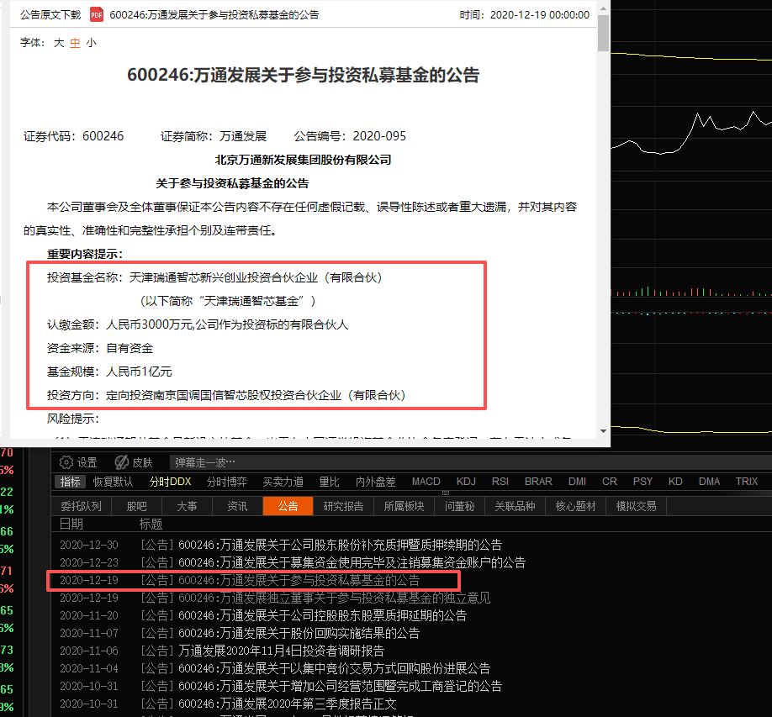Switch to the 委托队列 tab

pyautogui.click(x=82, y=506)
